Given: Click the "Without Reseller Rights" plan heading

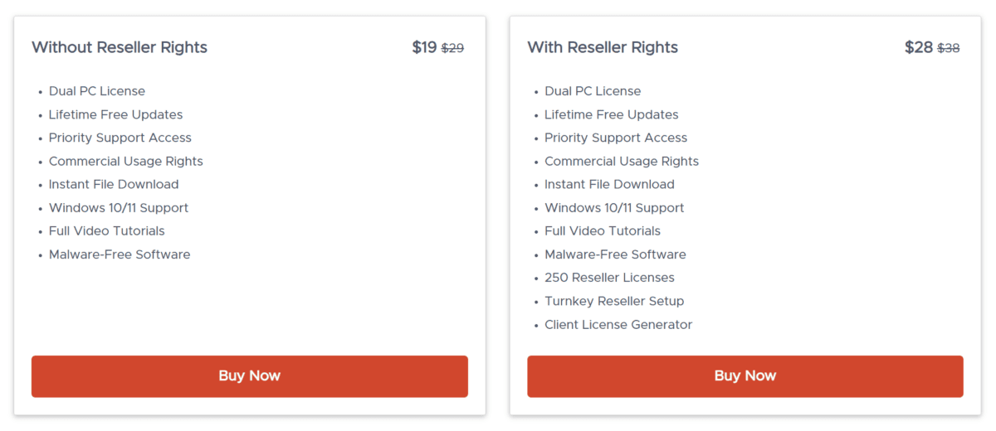Looking at the screenshot, I should click(120, 47).
